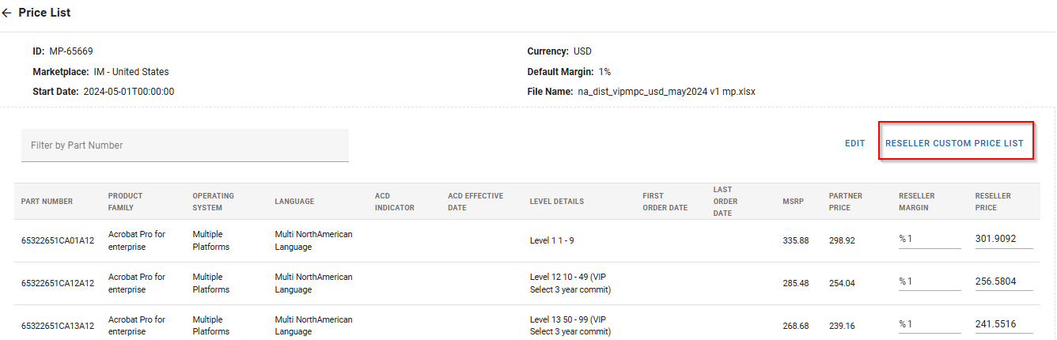Click the Reseller Margin column header

[x=916, y=202]
